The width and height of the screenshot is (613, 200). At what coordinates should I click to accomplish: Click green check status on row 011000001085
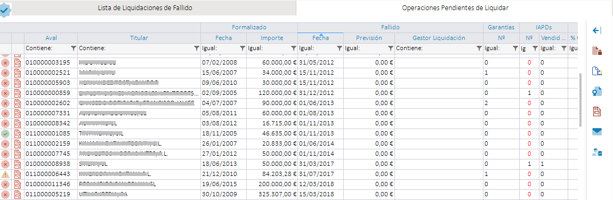click(x=5, y=134)
